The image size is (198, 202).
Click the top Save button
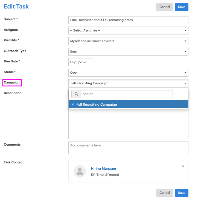click(x=182, y=7)
